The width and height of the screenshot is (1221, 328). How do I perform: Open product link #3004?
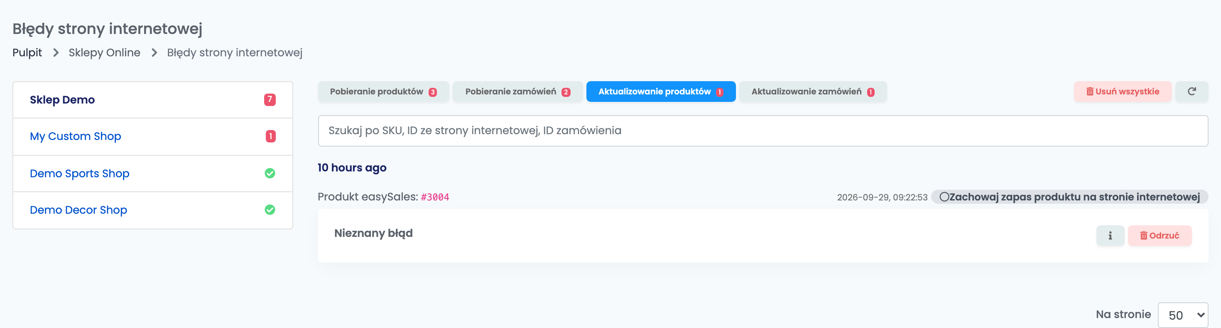coord(435,197)
